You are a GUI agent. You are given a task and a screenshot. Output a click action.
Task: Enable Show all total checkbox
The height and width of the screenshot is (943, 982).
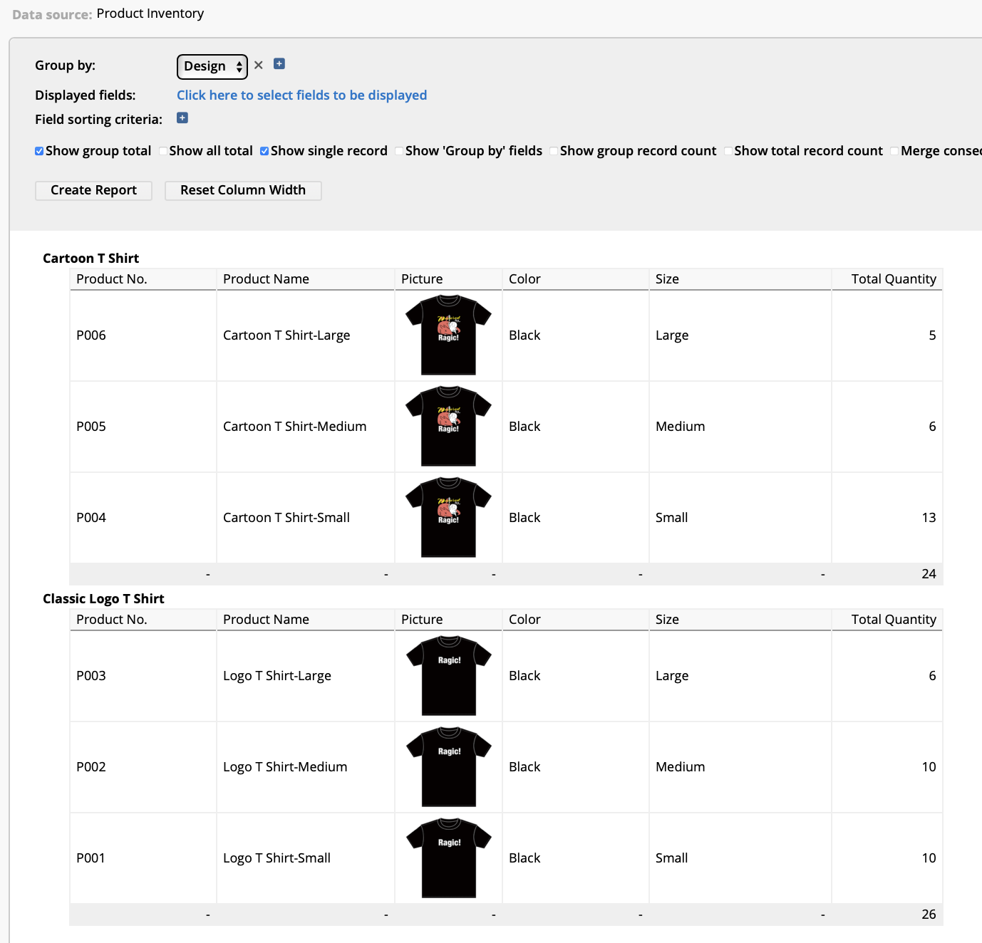click(x=163, y=151)
